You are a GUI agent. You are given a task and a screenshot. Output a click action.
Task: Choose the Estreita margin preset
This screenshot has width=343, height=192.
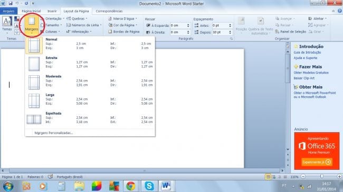point(90,64)
